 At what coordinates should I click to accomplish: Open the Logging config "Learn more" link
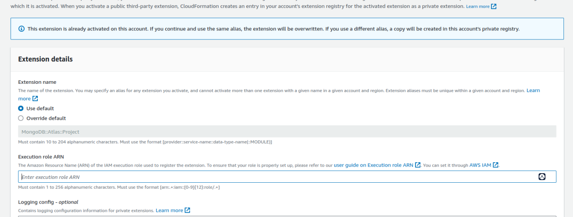(x=169, y=210)
